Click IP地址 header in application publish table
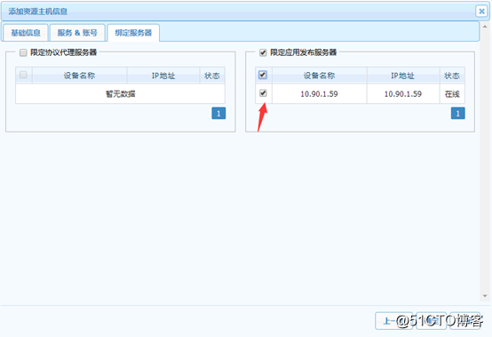 point(403,76)
